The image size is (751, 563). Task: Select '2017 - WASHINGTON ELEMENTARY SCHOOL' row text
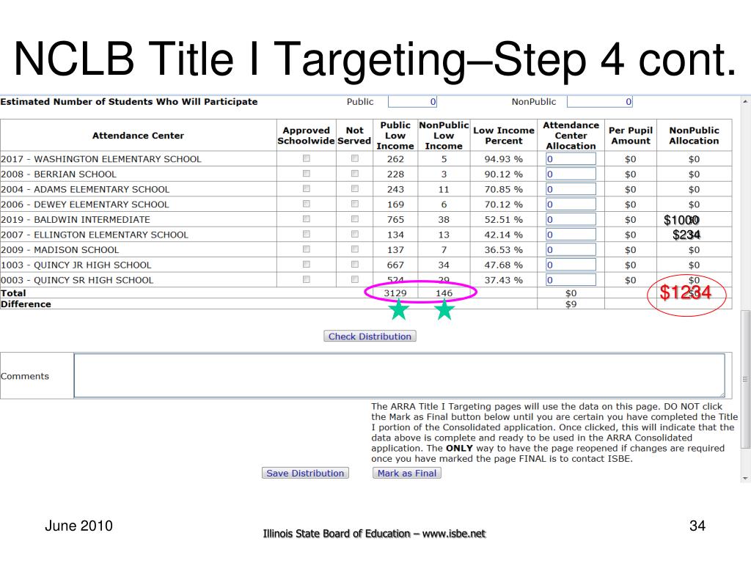[x=101, y=159]
